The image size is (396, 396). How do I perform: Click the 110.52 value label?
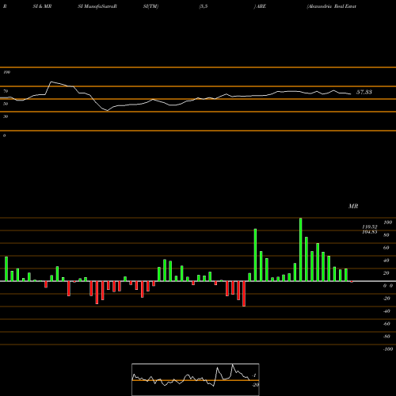tap(370, 227)
